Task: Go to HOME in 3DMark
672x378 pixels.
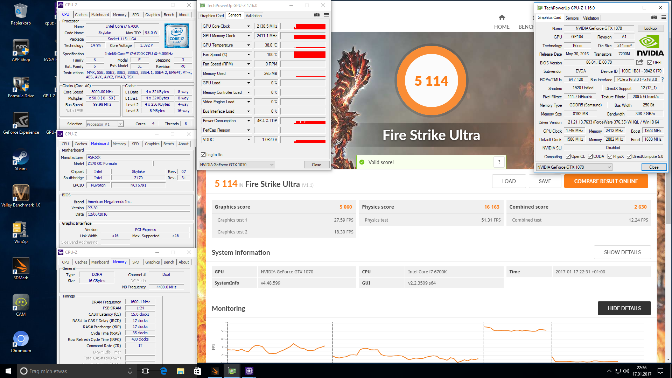Action: pos(502,22)
